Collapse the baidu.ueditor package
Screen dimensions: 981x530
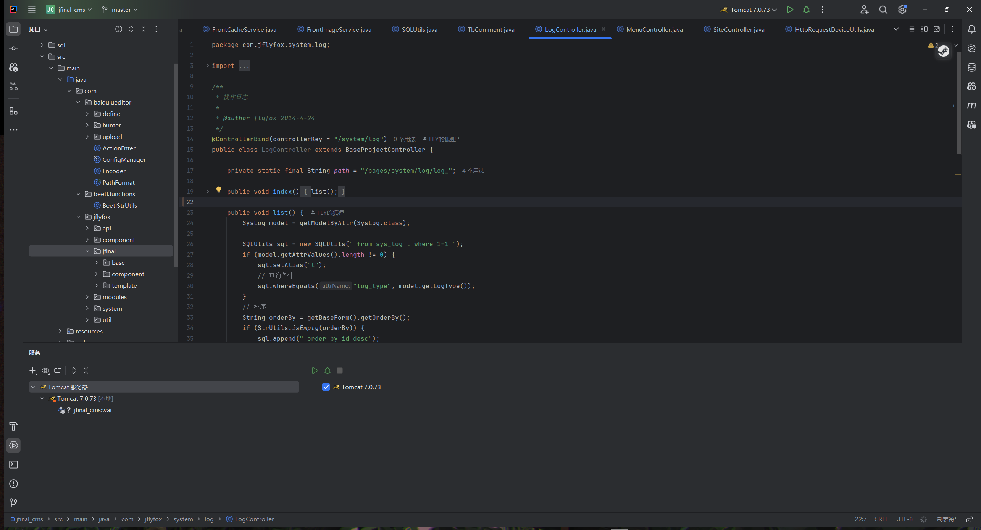[x=78, y=102]
